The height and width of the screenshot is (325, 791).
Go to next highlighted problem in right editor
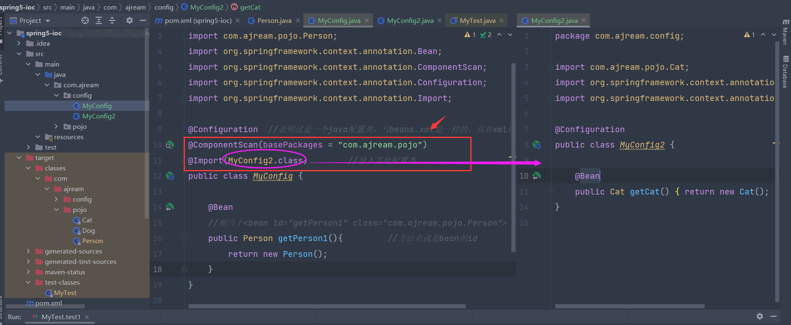tap(774, 35)
